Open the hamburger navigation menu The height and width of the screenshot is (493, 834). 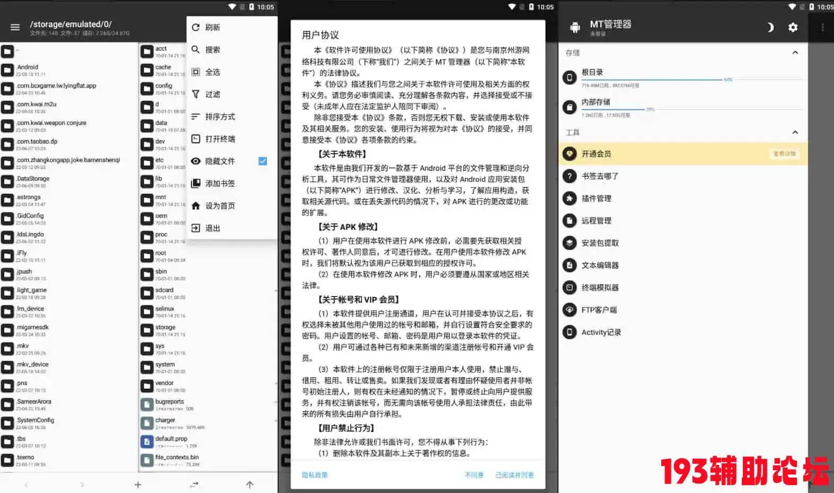tap(15, 27)
